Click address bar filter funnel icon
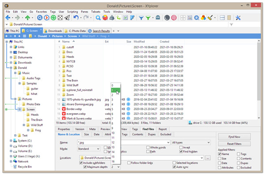Viewport: 265px width, 175px height. coord(231,24)
